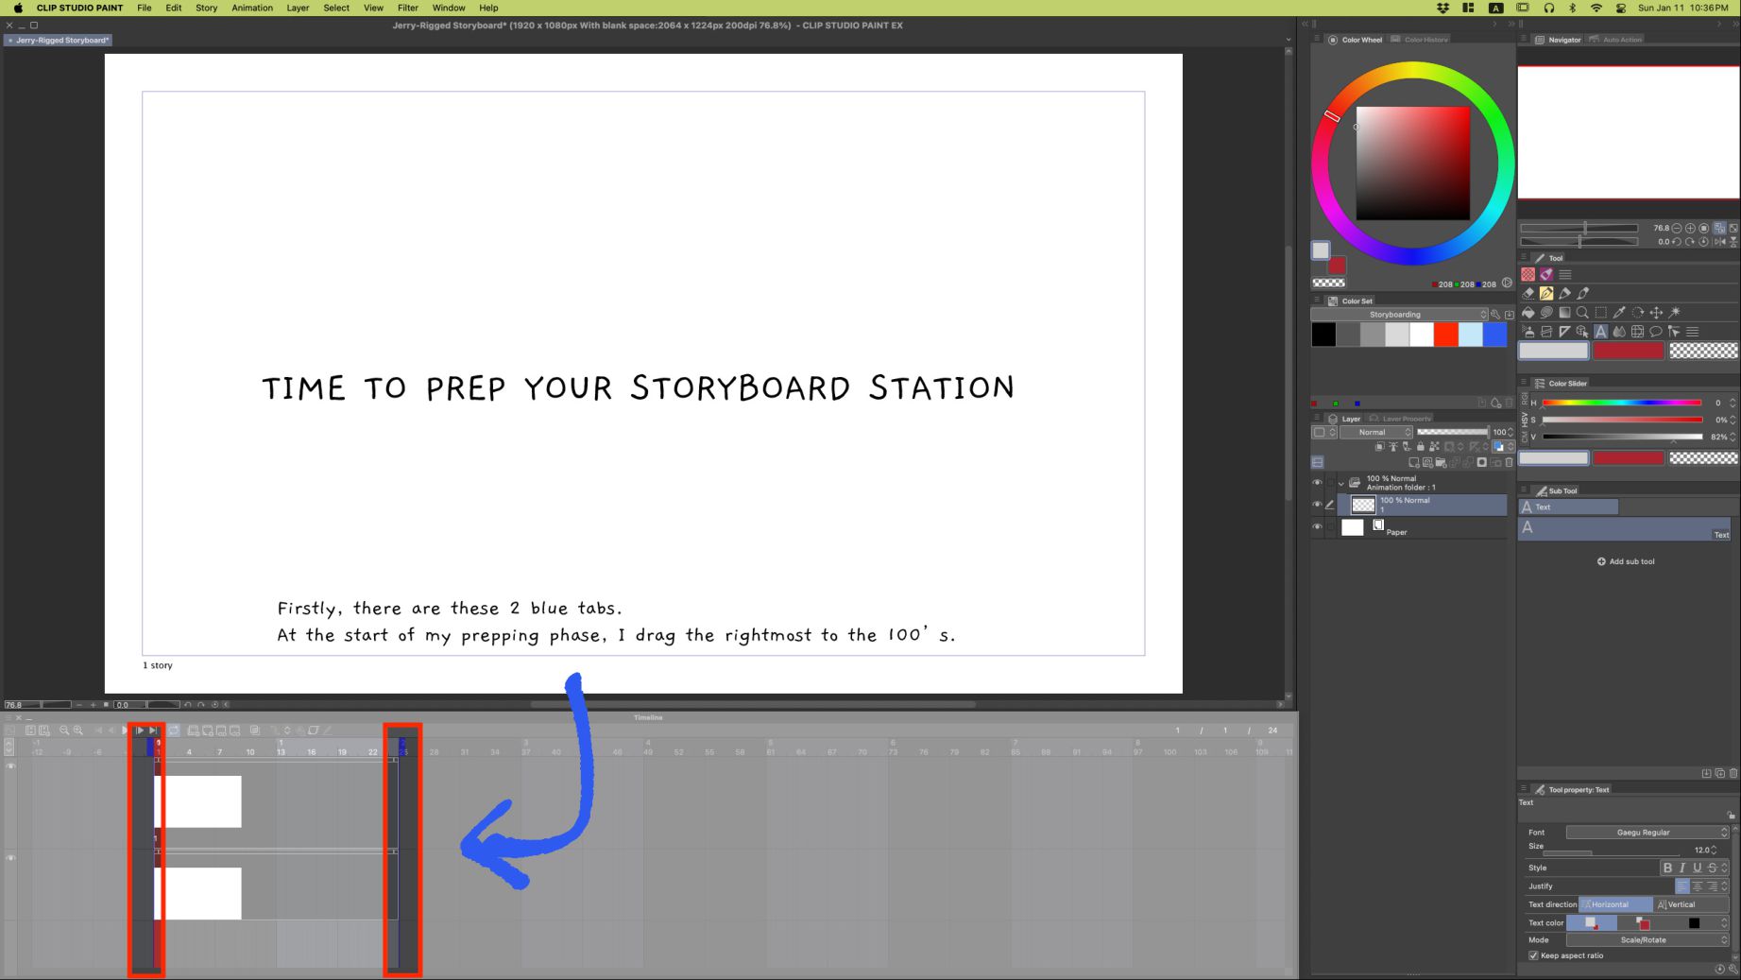Select the Text tool in Tool palette
The width and height of the screenshot is (1741, 980).
[x=1601, y=332]
